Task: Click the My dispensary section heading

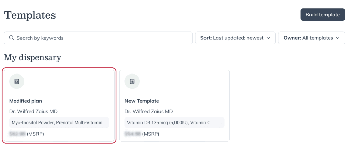Action: pos(32,57)
